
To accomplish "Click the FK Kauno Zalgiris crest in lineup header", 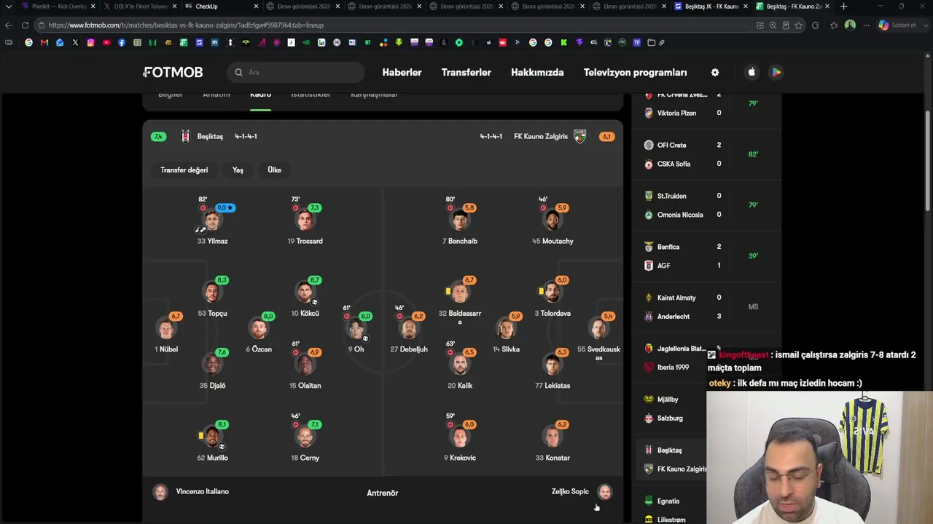I will pyautogui.click(x=579, y=136).
